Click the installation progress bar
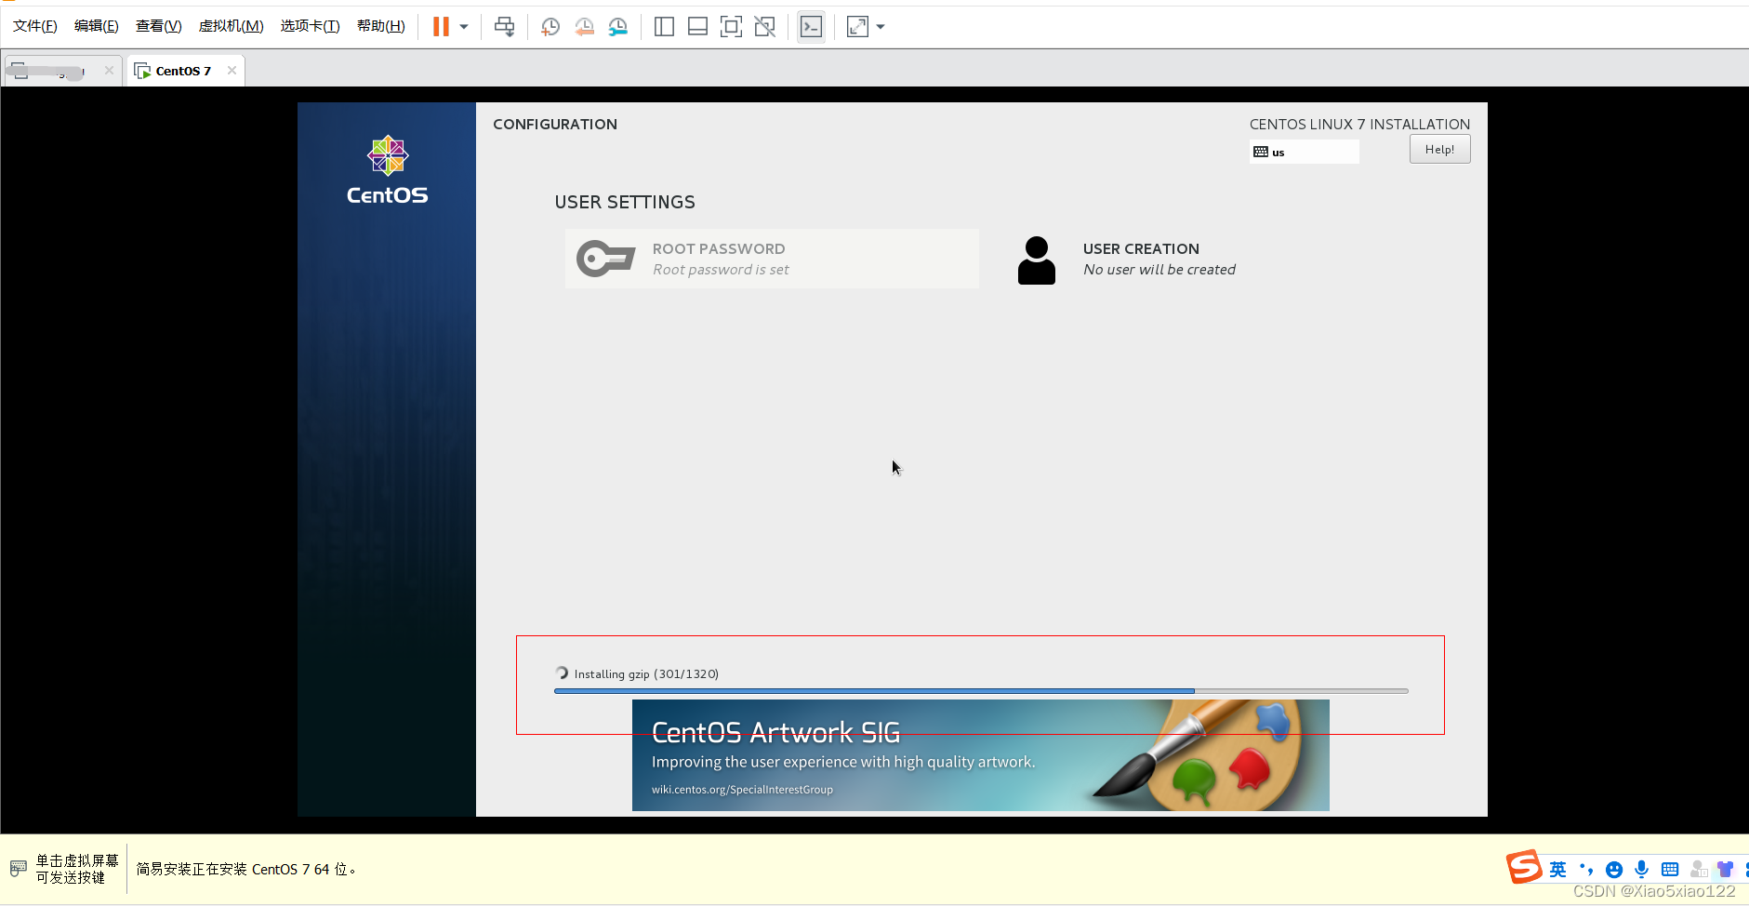The height and width of the screenshot is (906, 1749). click(x=981, y=691)
